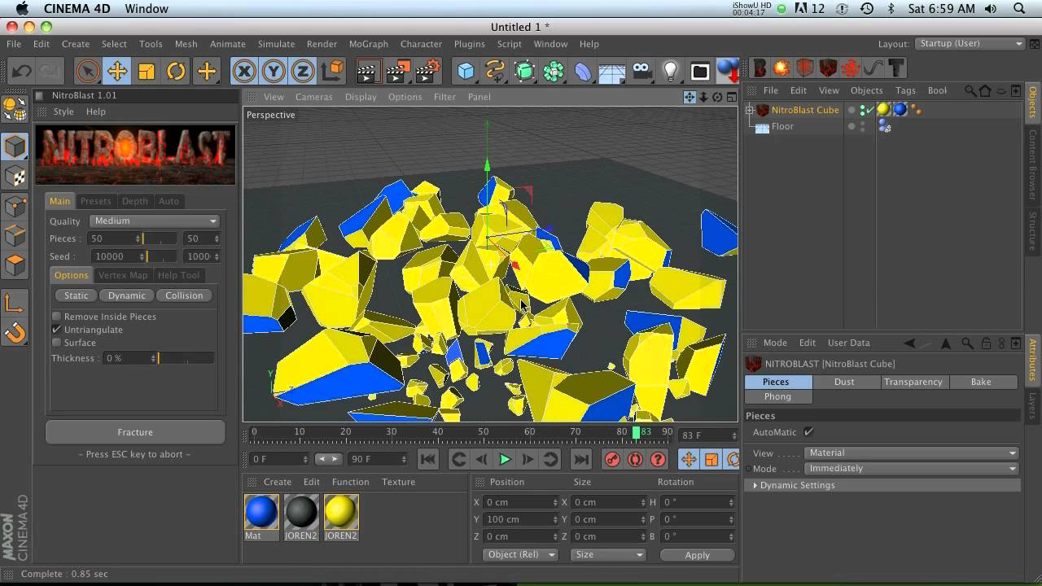Search objects with the magnifier icon
Image resolution: width=1042 pixels, height=586 pixels.
pos(970,90)
